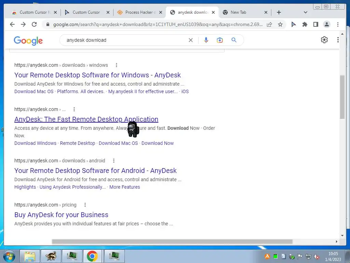Open Buy AnyDesk for your Business result
Image resolution: width=350 pixels, height=263 pixels.
click(61, 215)
